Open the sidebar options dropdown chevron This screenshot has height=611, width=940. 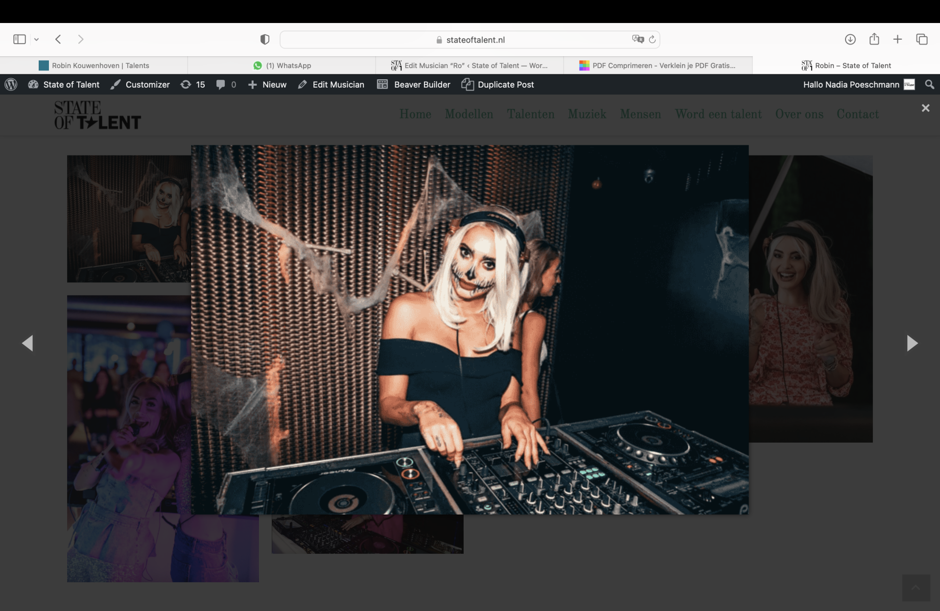pos(36,40)
